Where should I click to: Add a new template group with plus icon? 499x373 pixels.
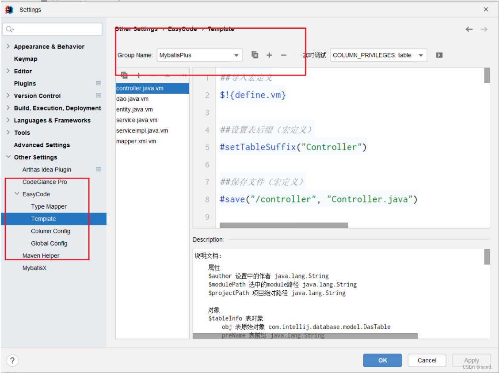pos(269,55)
